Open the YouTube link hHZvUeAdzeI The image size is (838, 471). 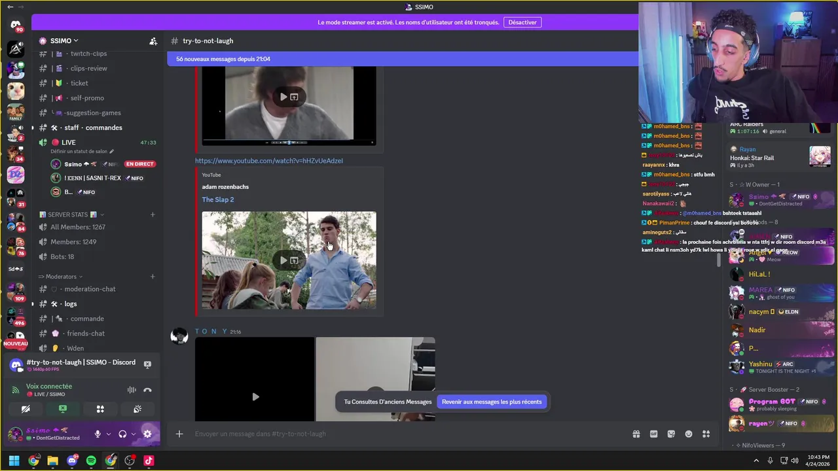tap(269, 161)
